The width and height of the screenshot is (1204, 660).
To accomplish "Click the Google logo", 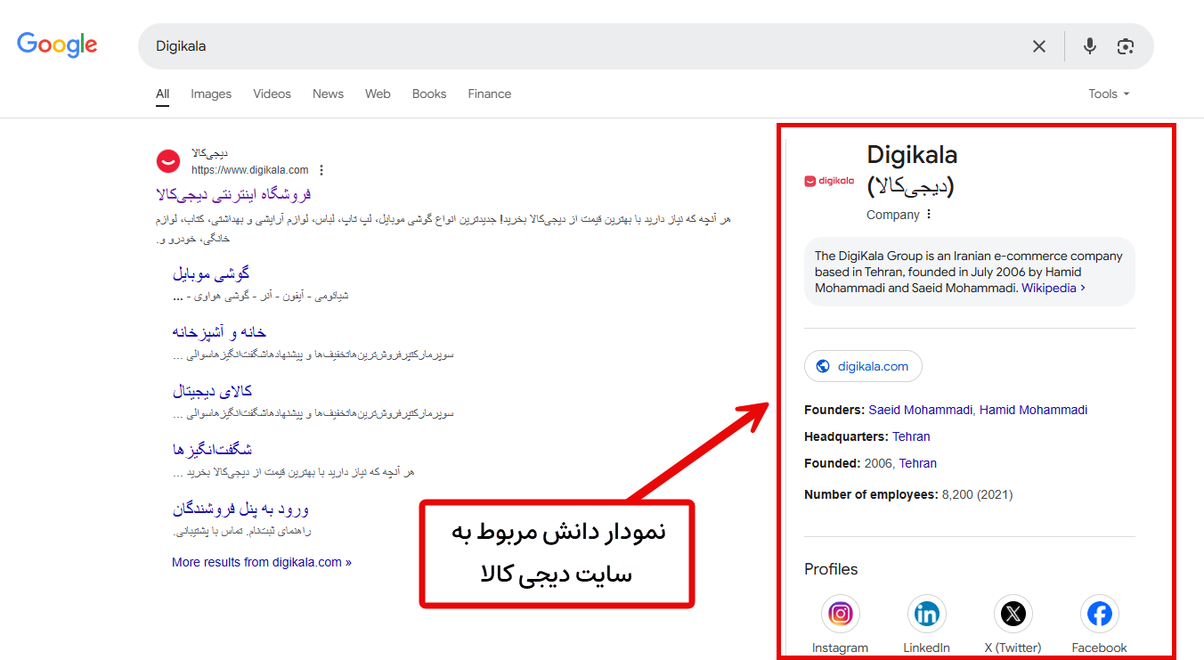I will tap(57, 45).
